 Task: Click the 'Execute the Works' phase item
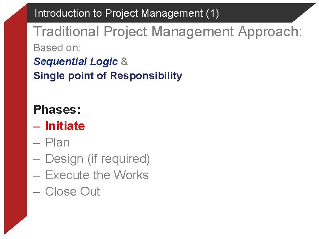coord(97,175)
